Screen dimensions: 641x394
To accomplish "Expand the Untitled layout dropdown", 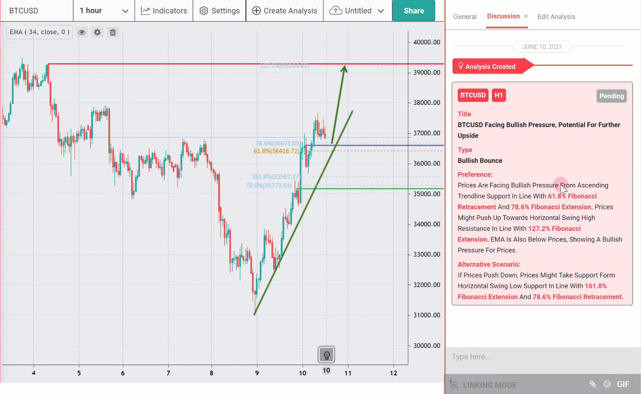I will [381, 11].
